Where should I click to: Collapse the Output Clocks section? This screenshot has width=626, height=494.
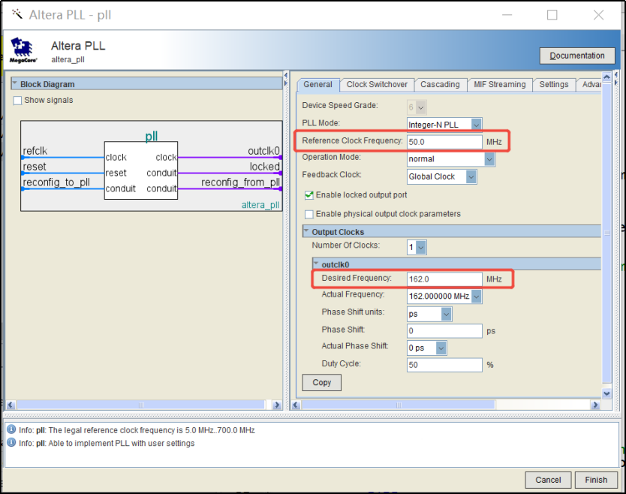click(306, 231)
